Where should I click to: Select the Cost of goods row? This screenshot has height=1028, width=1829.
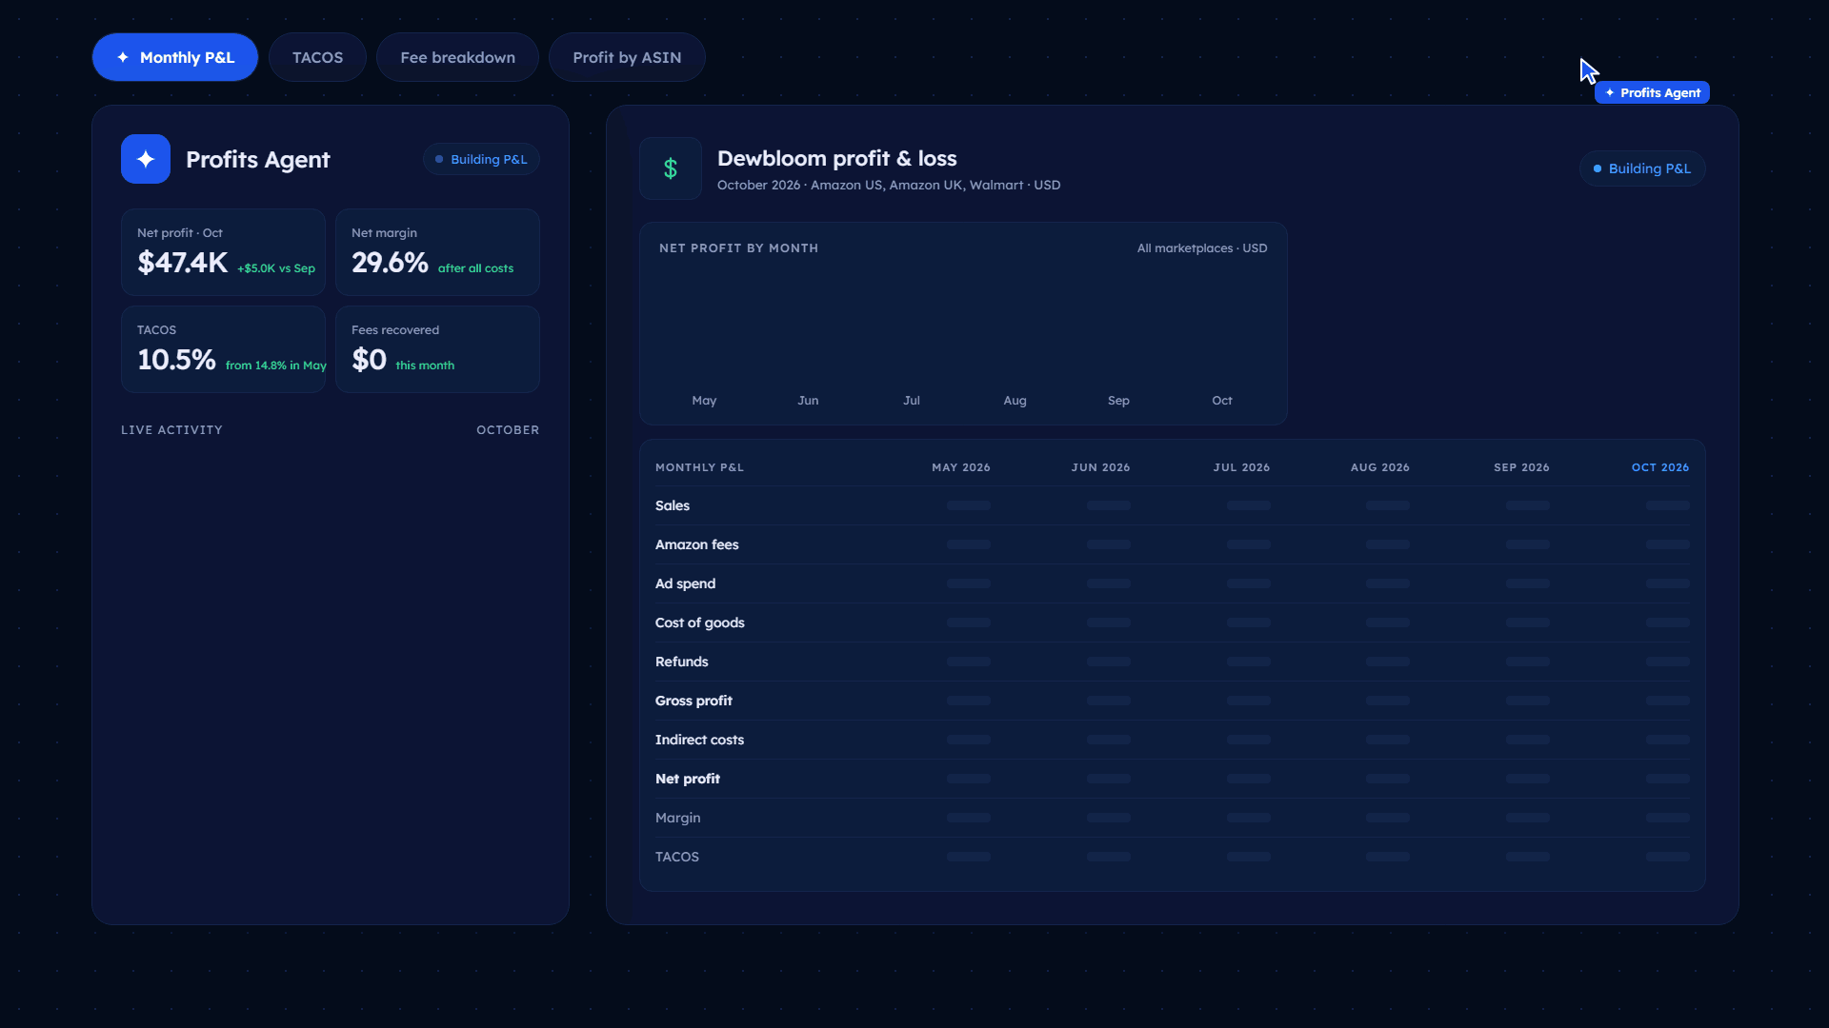click(1173, 623)
